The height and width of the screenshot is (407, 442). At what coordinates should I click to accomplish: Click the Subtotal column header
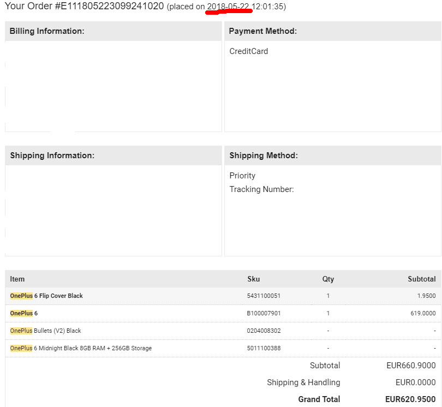(x=422, y=279)
